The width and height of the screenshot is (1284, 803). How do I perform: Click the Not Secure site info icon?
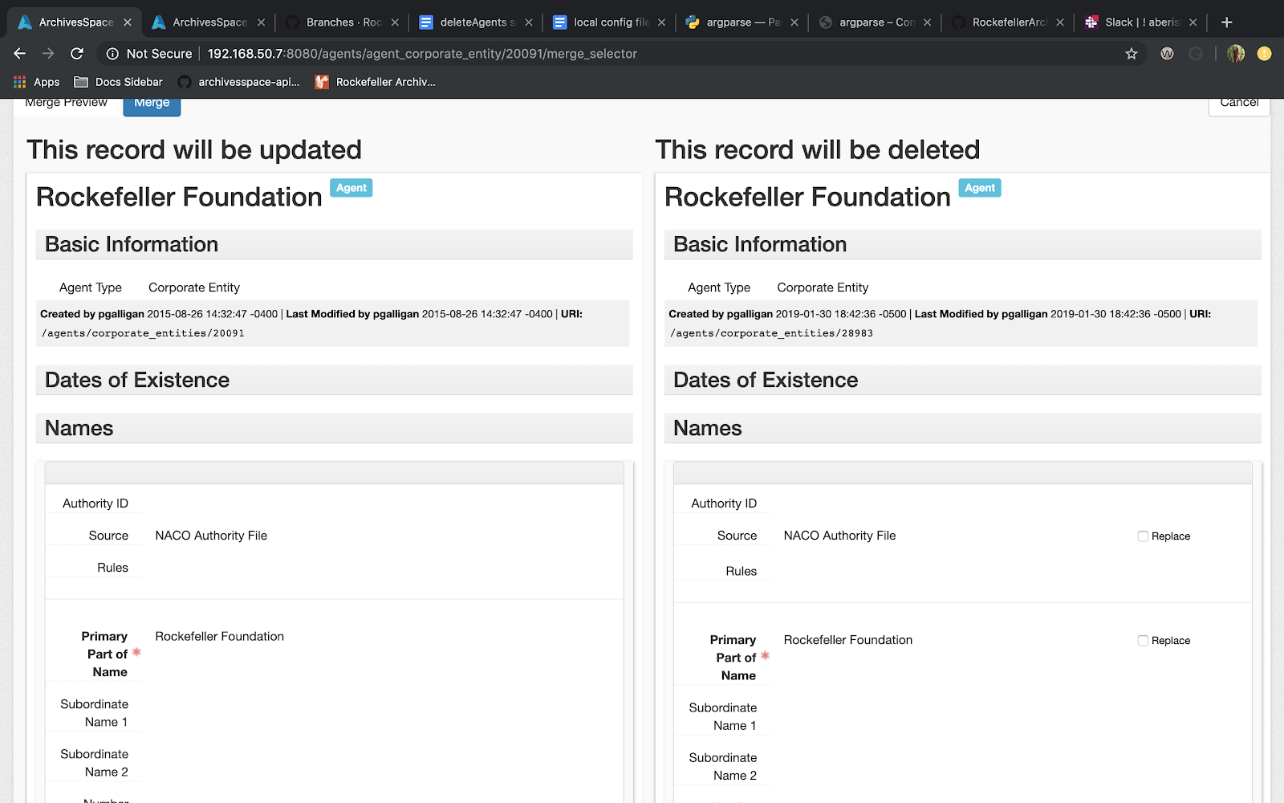pyautogui.click(x=113, y=54)
